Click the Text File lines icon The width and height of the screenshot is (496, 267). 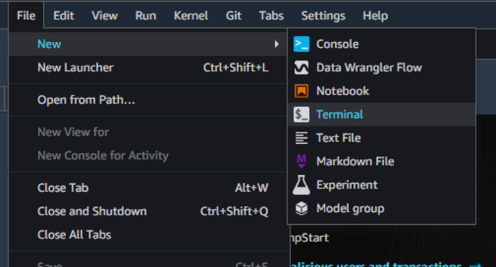coord(301,138)
